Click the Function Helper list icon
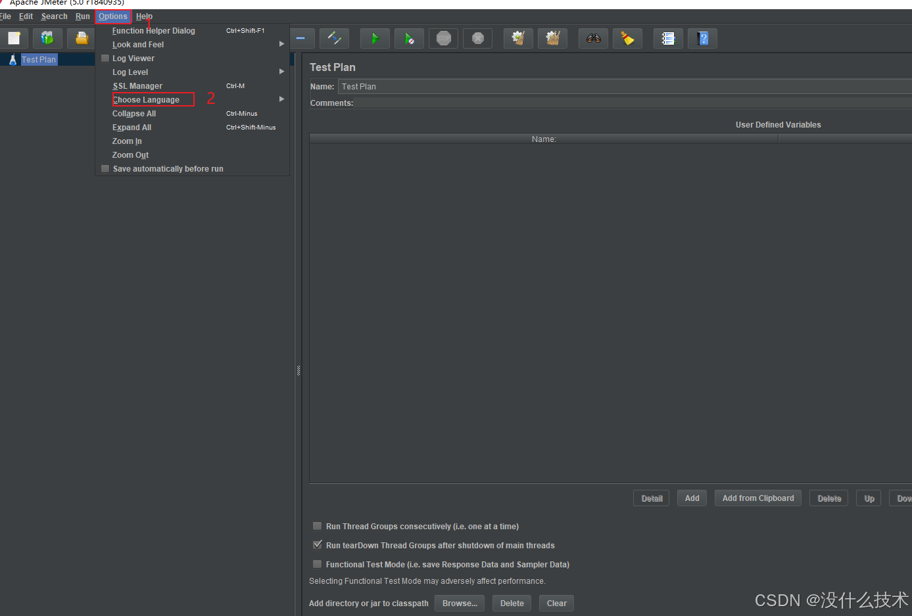The height and width of the screenshot is (616, 912). click(x=668, y=39)
